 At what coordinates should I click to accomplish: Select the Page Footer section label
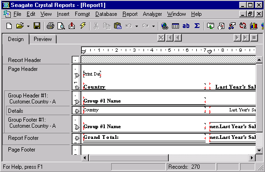(x=21, y=150)
